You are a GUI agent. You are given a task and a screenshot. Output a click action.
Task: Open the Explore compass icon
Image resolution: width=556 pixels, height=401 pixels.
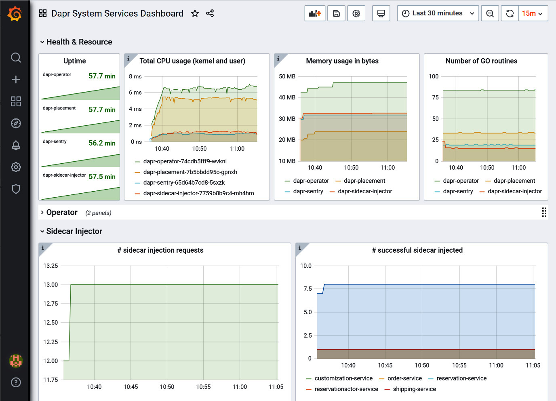coord(16,123)
